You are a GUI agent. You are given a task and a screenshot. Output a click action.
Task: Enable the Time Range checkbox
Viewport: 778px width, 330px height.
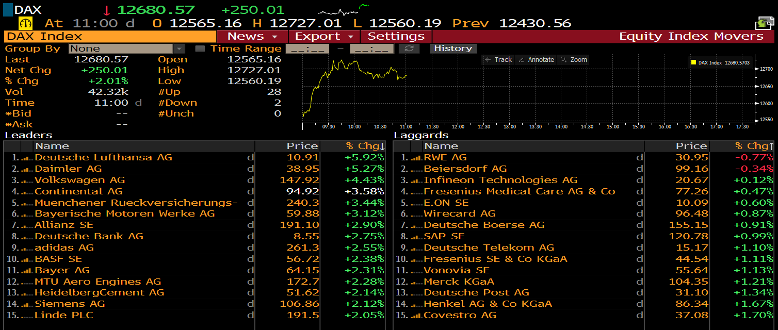click(x=200, y=48)
